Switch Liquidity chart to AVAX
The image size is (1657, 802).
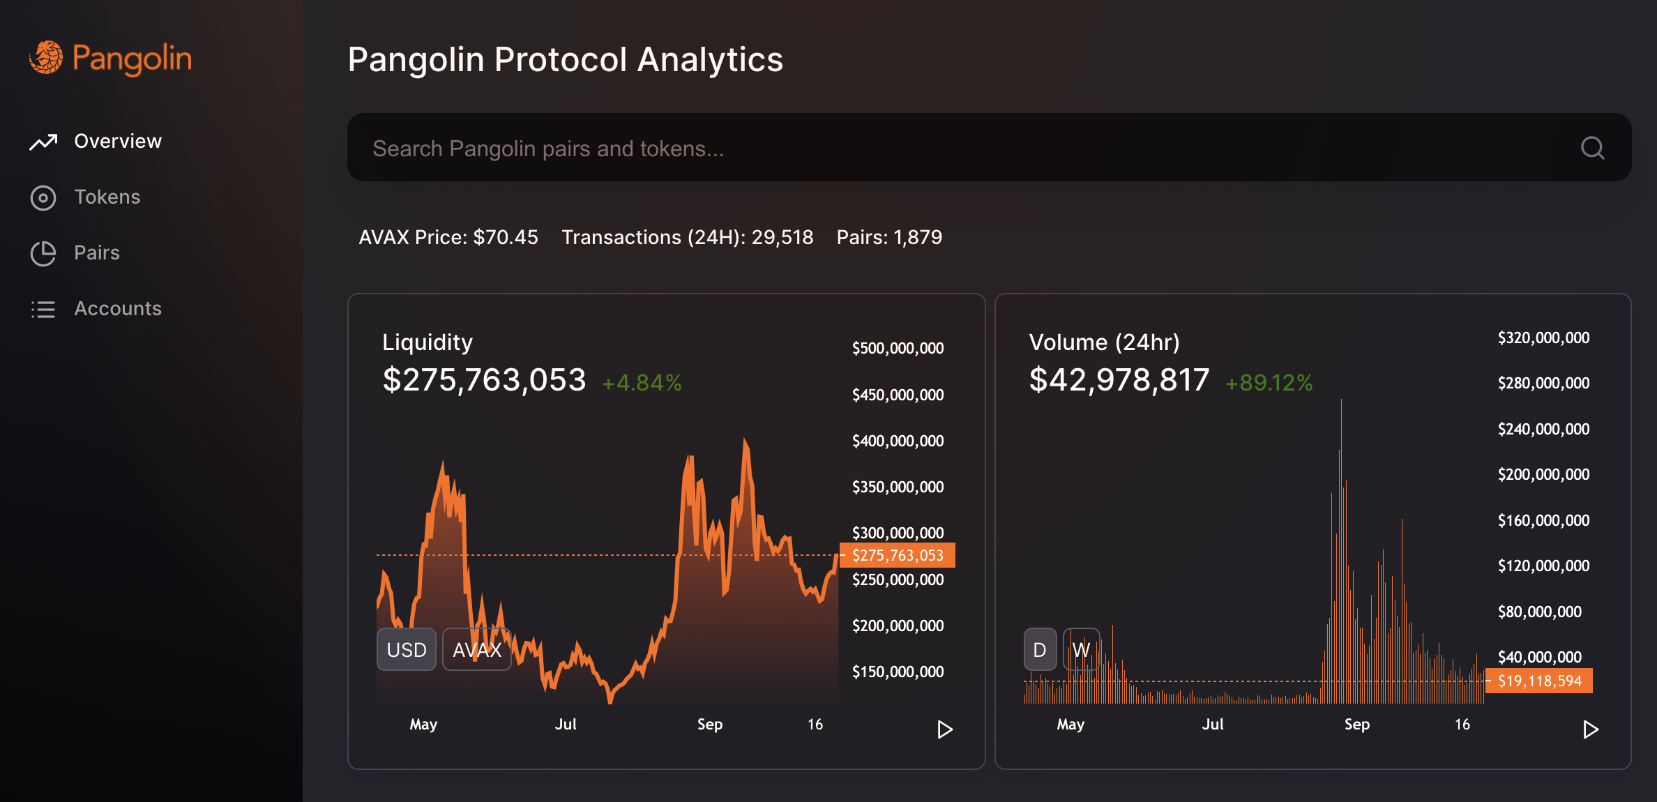(477, 649)
